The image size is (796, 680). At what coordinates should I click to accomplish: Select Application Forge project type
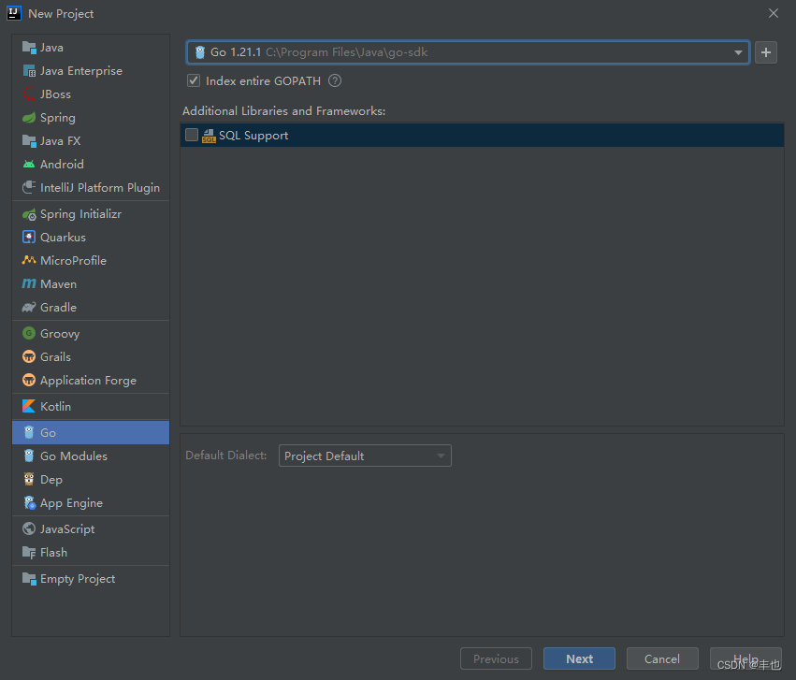91,380
